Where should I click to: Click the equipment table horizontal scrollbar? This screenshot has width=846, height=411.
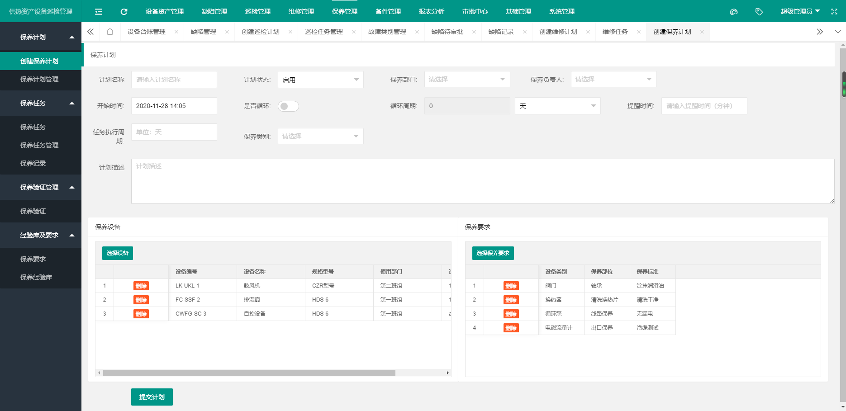[249, 373]
